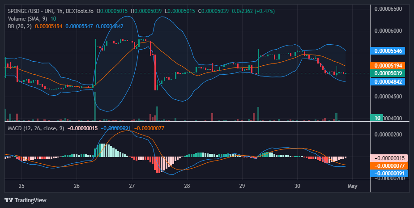
Task: Click the signal value -0.00000077 in legend
Action: [149, 128]
